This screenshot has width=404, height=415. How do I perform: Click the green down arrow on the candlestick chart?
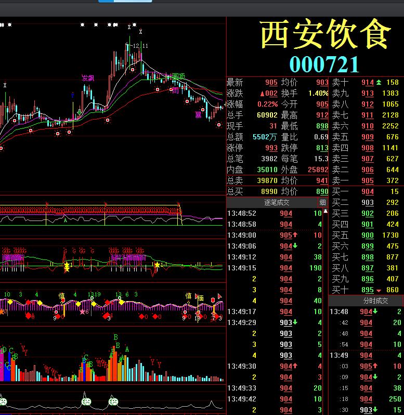[x=80, y=112]
